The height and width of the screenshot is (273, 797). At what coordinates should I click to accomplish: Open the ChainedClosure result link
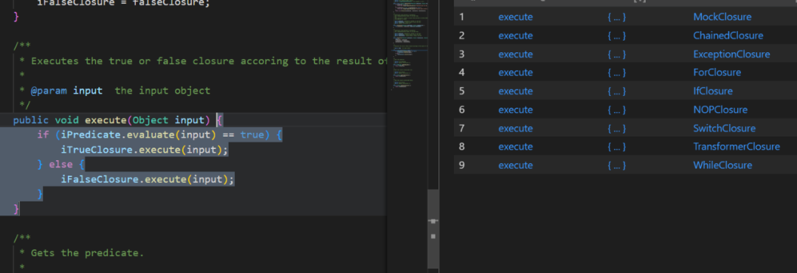728,35
